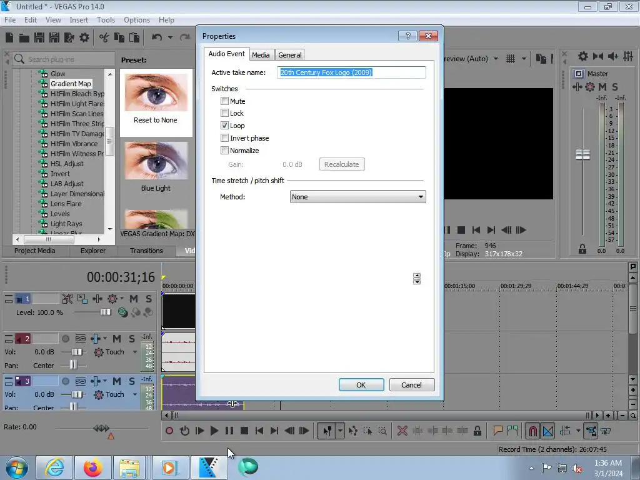Viewport: 640px width, 480px height.
Task: Check the Invert phase checkbox
Action: click(224, 138)
